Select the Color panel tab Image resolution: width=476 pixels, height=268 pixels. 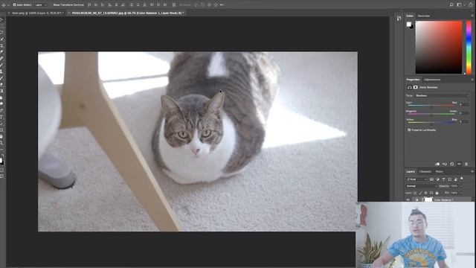410,16
